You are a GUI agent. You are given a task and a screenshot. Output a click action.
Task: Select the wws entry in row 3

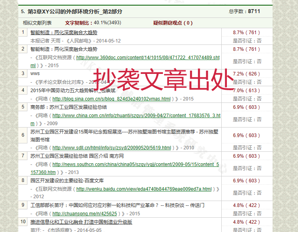(x=35, y=74)
